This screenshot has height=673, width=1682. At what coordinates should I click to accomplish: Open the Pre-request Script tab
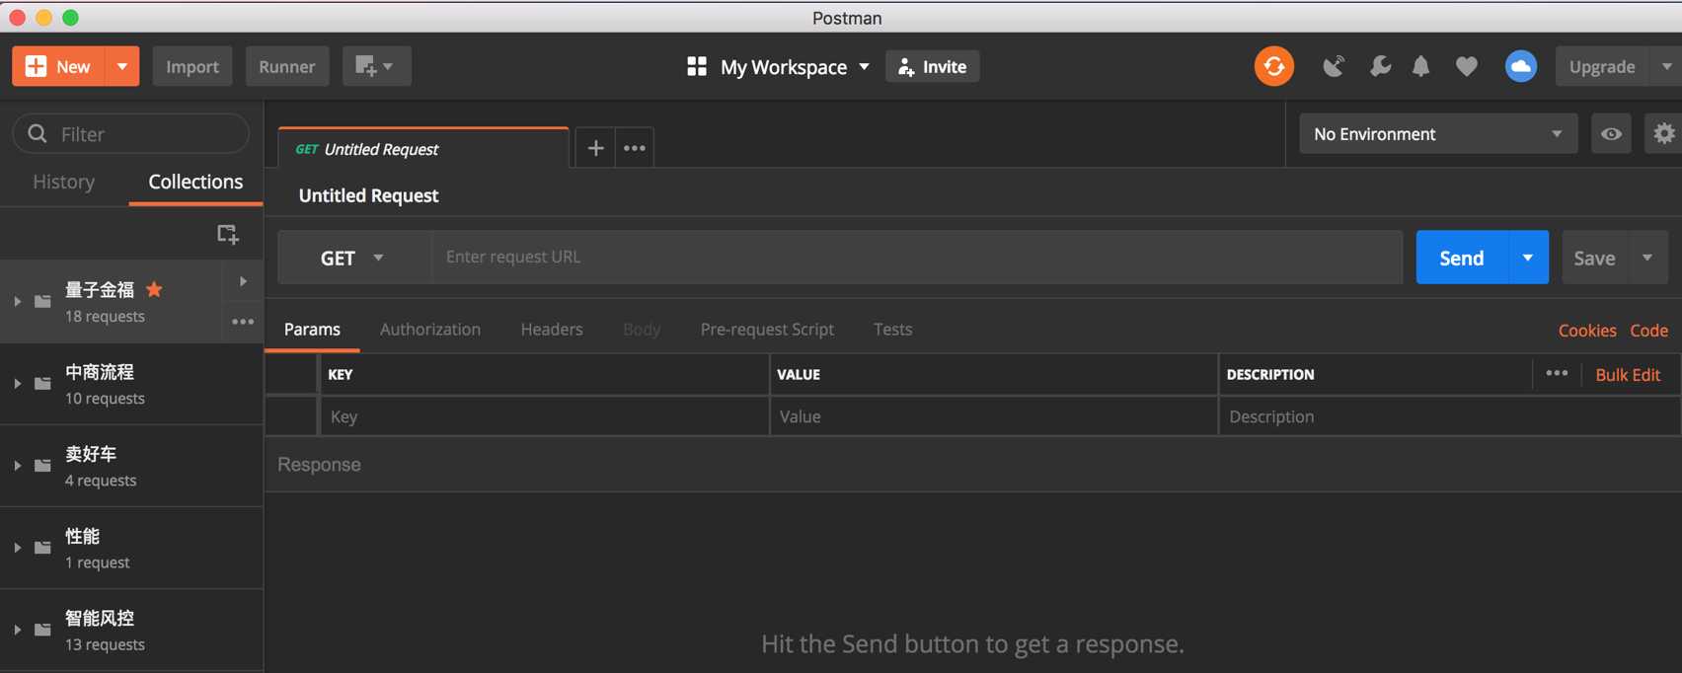(x=767, y=330)
